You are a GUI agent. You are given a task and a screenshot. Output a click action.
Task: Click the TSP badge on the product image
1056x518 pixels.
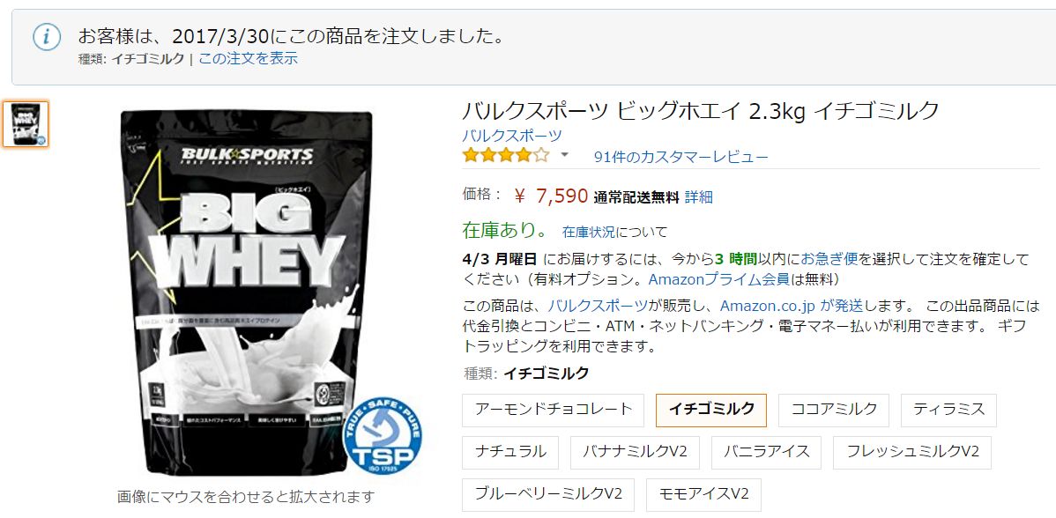(x=382, y=435)
